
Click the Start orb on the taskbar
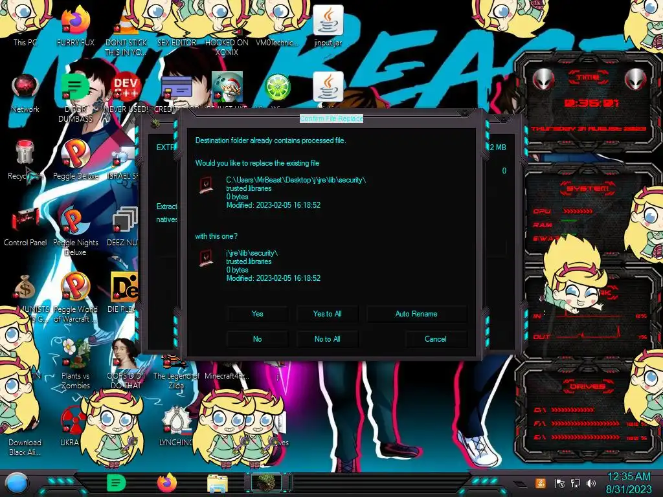pos(17,483)
